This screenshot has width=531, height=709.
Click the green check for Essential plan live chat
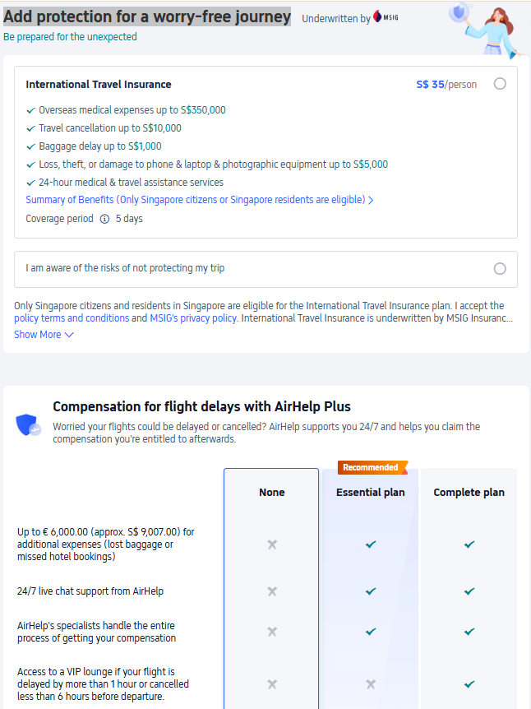coord(371,591)
